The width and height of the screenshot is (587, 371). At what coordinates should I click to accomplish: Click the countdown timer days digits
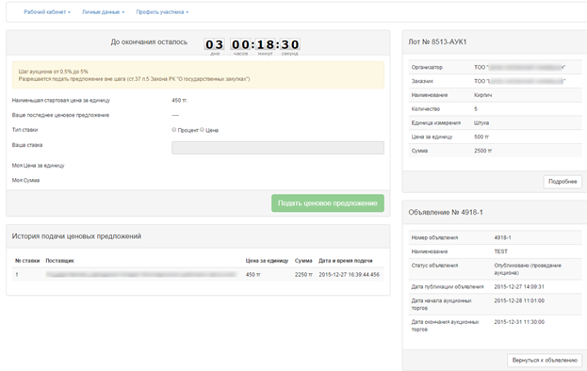click(x=215, y=44)
